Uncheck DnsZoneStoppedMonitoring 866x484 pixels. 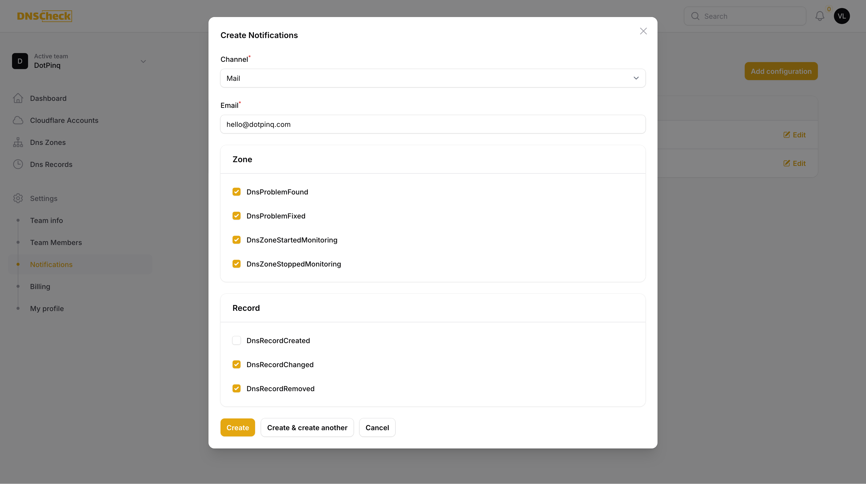coord(237,264)
